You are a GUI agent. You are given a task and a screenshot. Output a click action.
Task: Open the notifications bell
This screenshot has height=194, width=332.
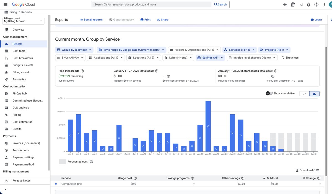coord(308,4)
